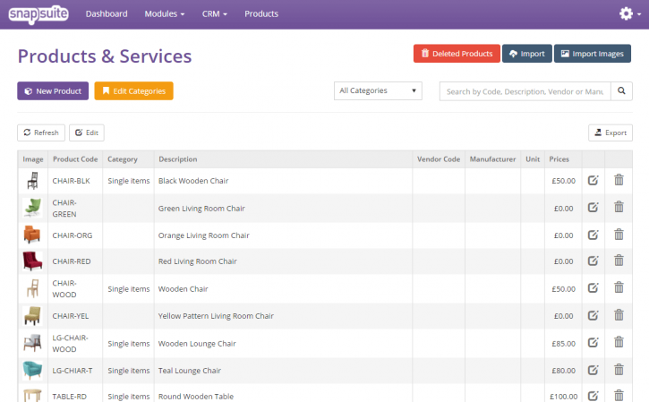Viewport: 649px width, 402px height.
Task: Delete the CHAIR-GREEN product
Action: [x=619, y=207]
